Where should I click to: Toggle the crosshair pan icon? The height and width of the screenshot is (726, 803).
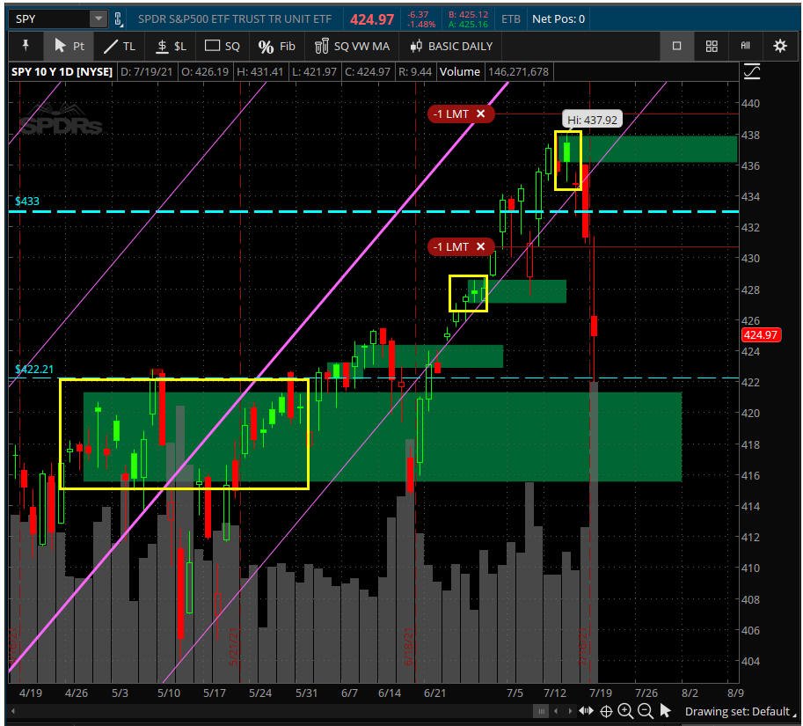[606, 711]
